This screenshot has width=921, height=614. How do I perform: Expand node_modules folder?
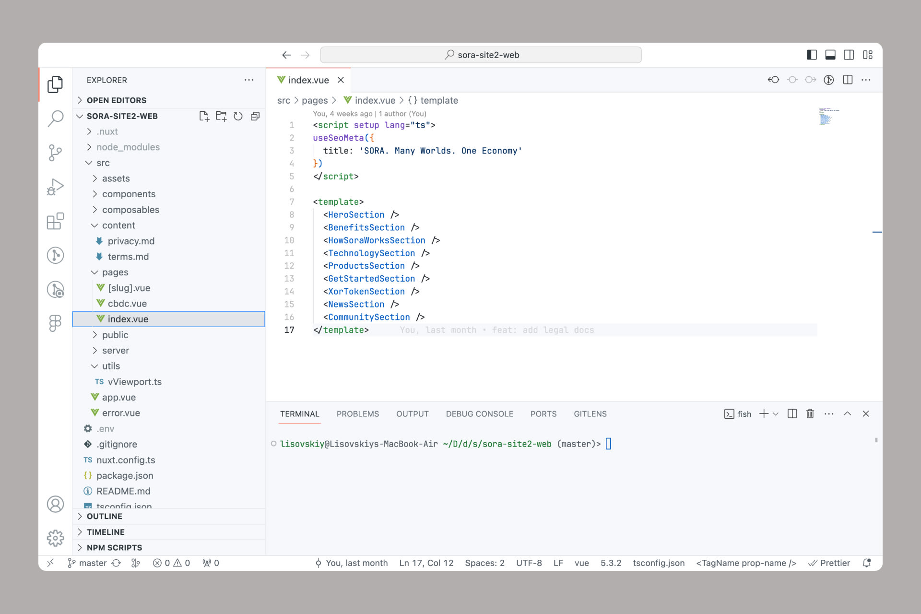pyautogui.click(x=168, y=147)
